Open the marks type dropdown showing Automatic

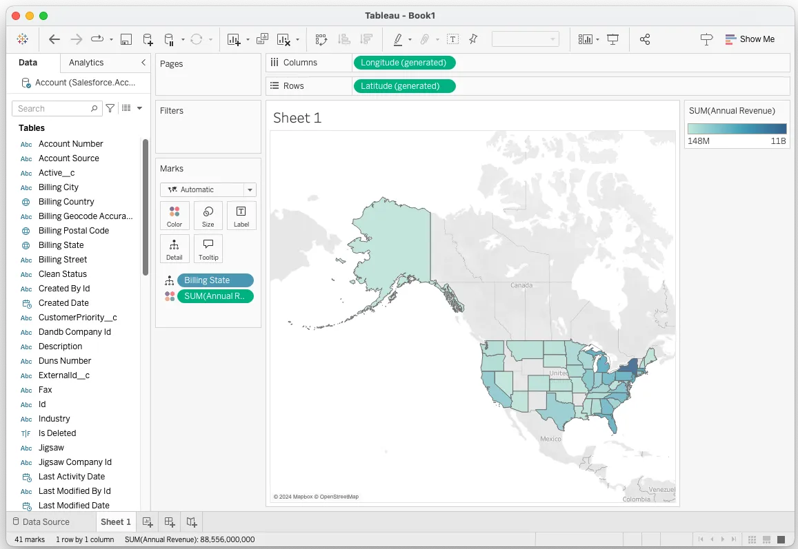click(208, 189)
